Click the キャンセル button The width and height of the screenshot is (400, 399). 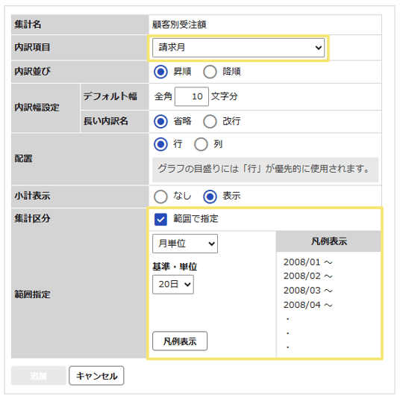tap(96, 376)
